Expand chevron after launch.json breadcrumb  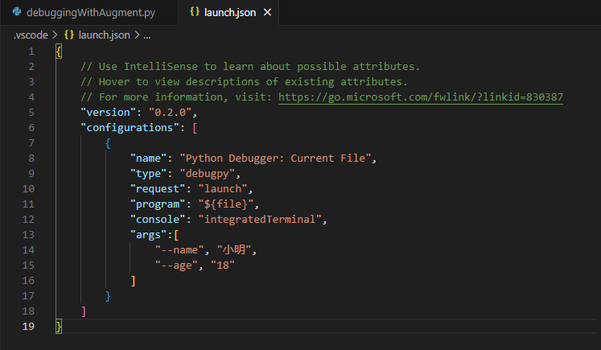pos(137,35)
